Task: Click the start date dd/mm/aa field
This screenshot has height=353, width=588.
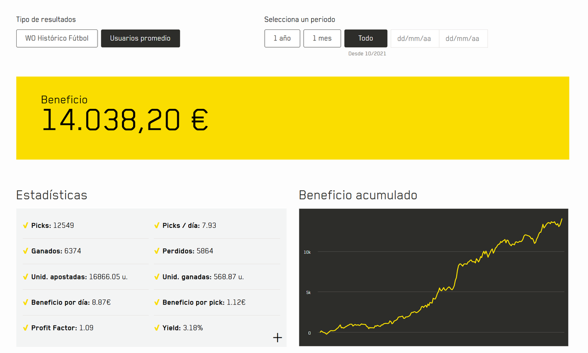Action: (415, 38)
